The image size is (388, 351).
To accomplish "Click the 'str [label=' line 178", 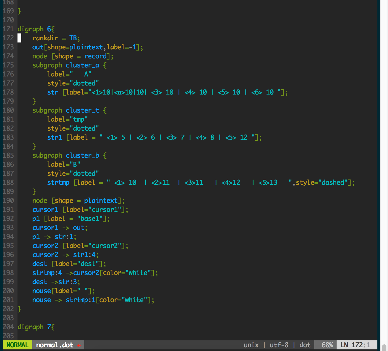I will 167,92.
